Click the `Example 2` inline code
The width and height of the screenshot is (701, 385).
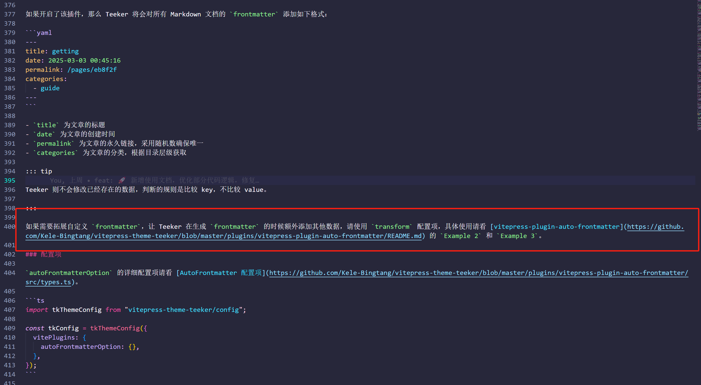click(461, 236)
